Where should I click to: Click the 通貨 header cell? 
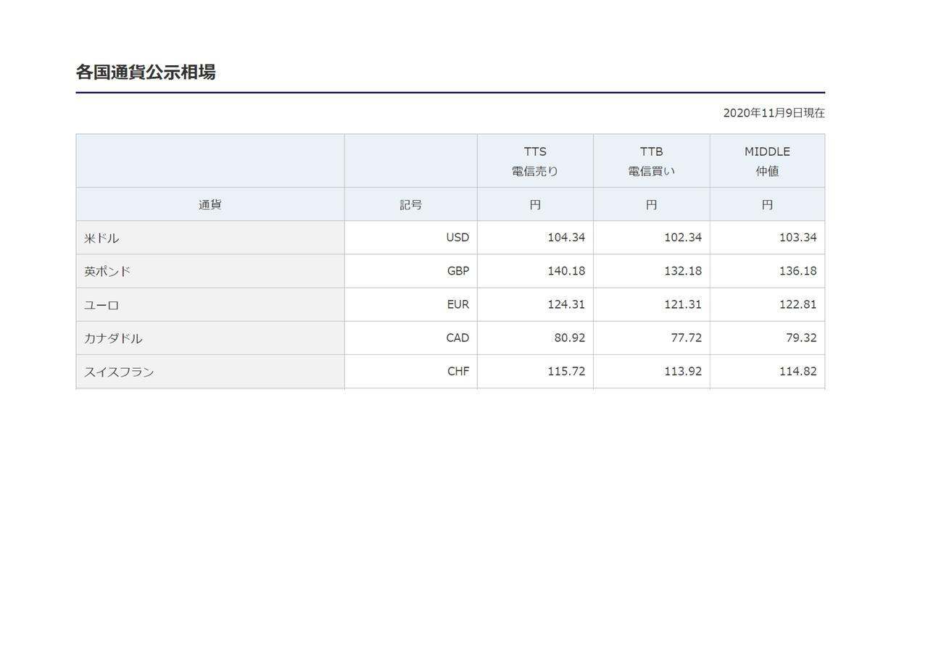210,204
